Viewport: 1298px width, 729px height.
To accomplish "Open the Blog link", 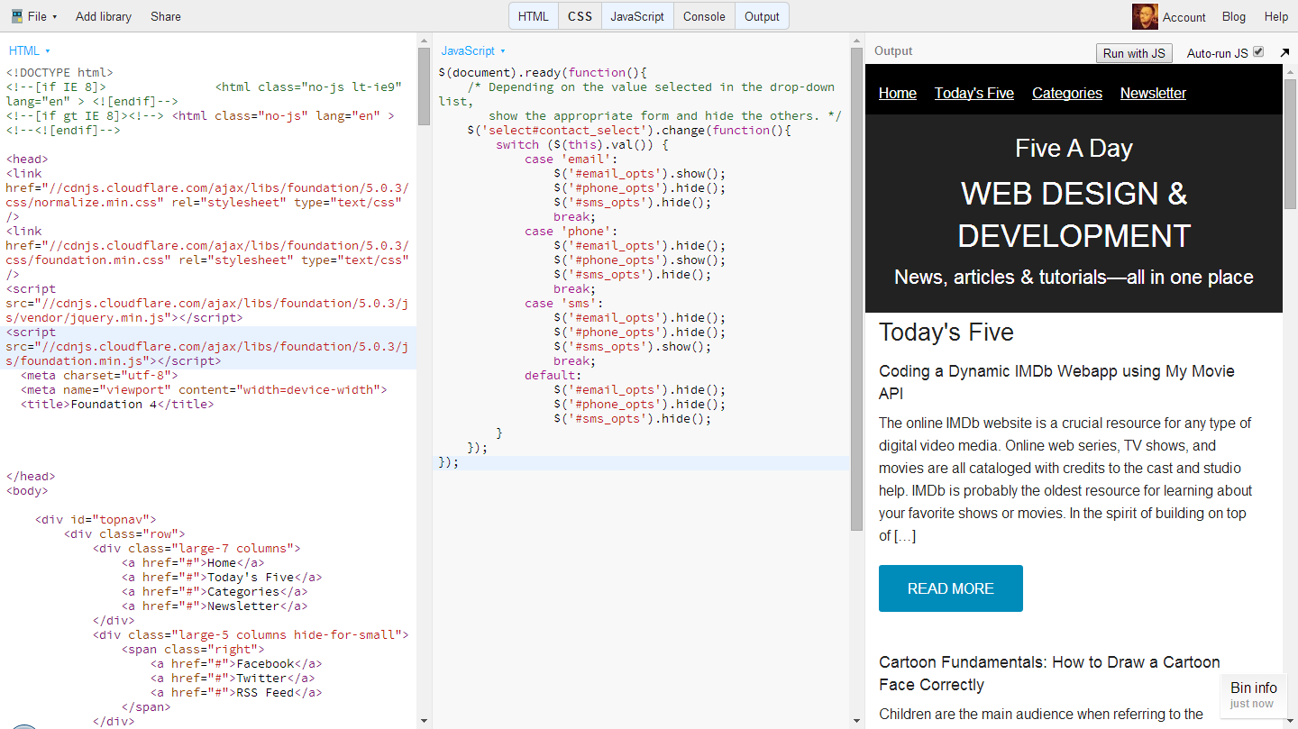I will [x=1234, y=16].
